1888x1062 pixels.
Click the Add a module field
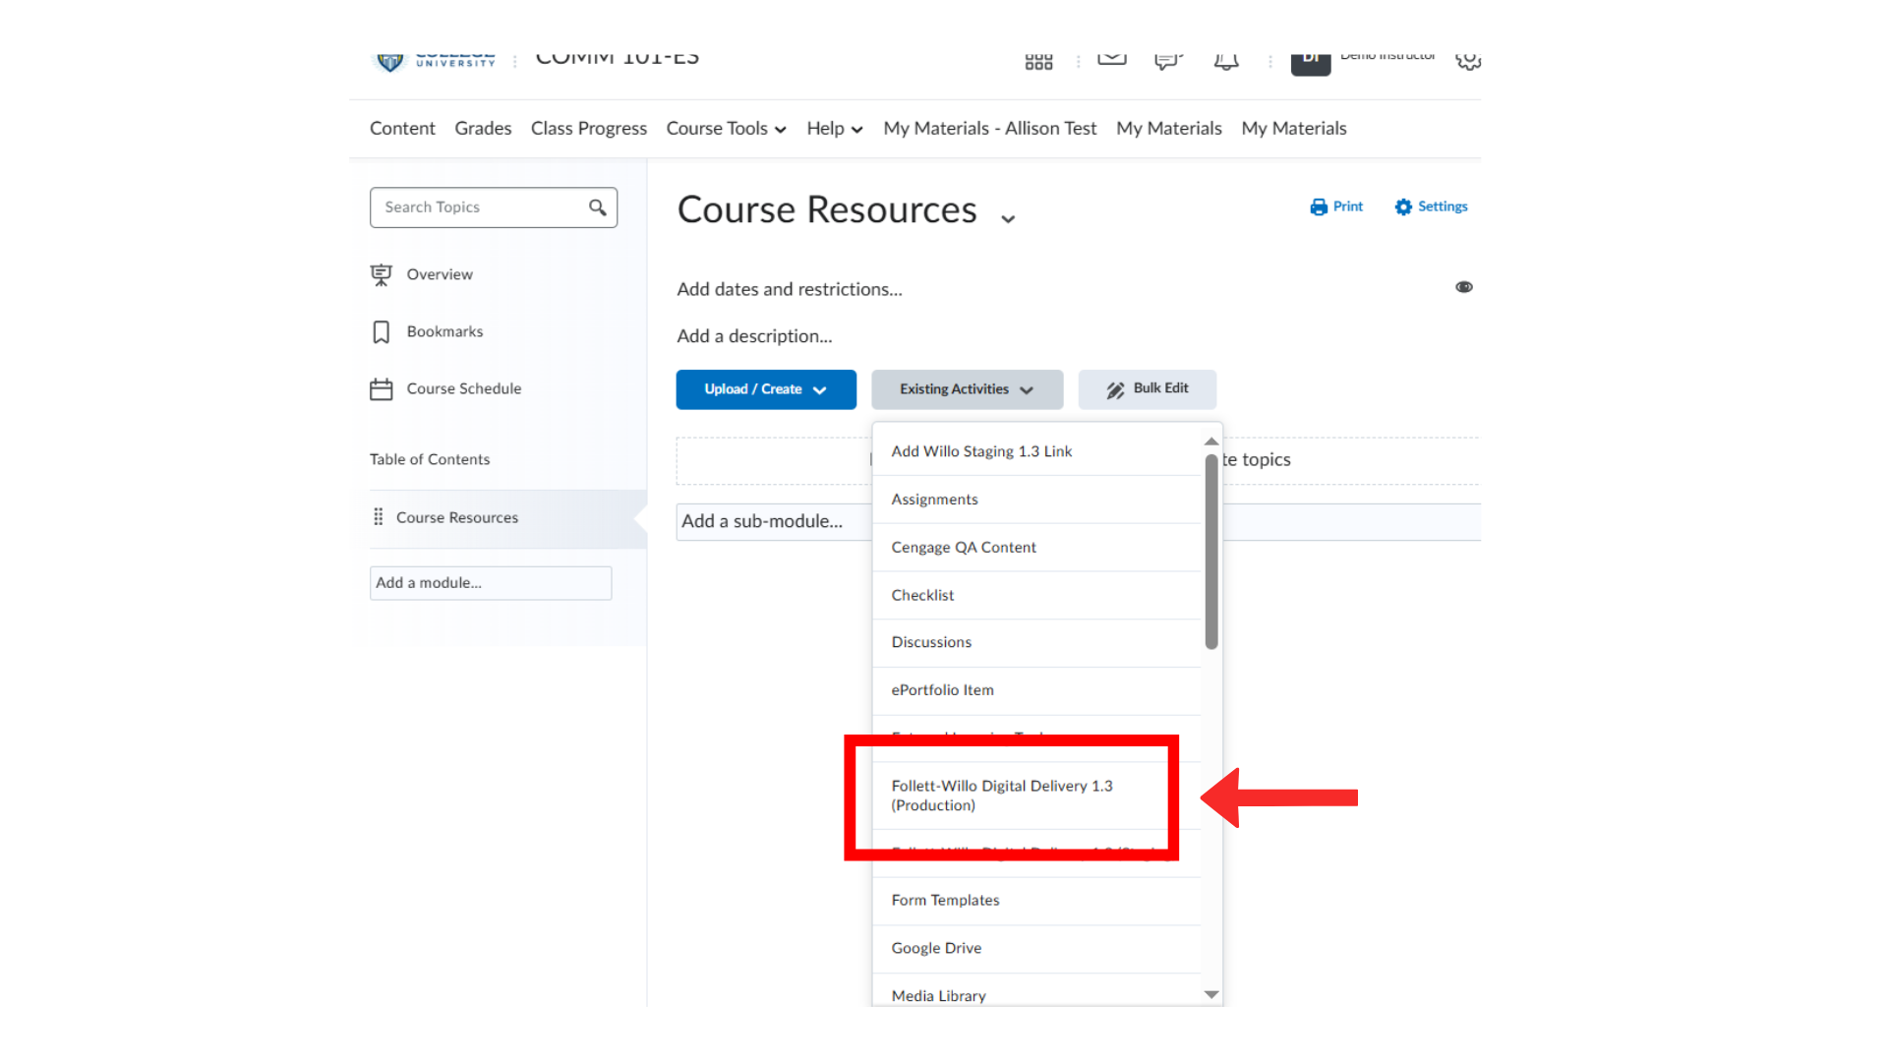coord(491,583)
